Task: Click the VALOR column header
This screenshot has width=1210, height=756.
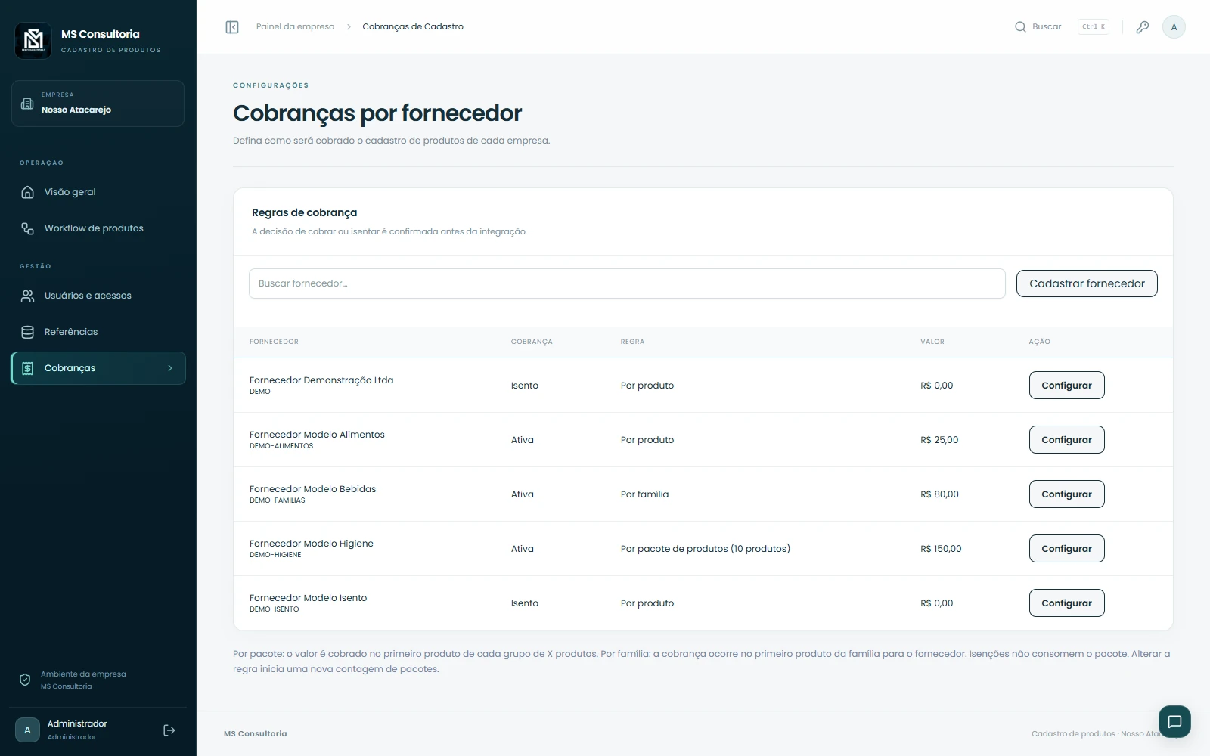Action: (932, 342)
